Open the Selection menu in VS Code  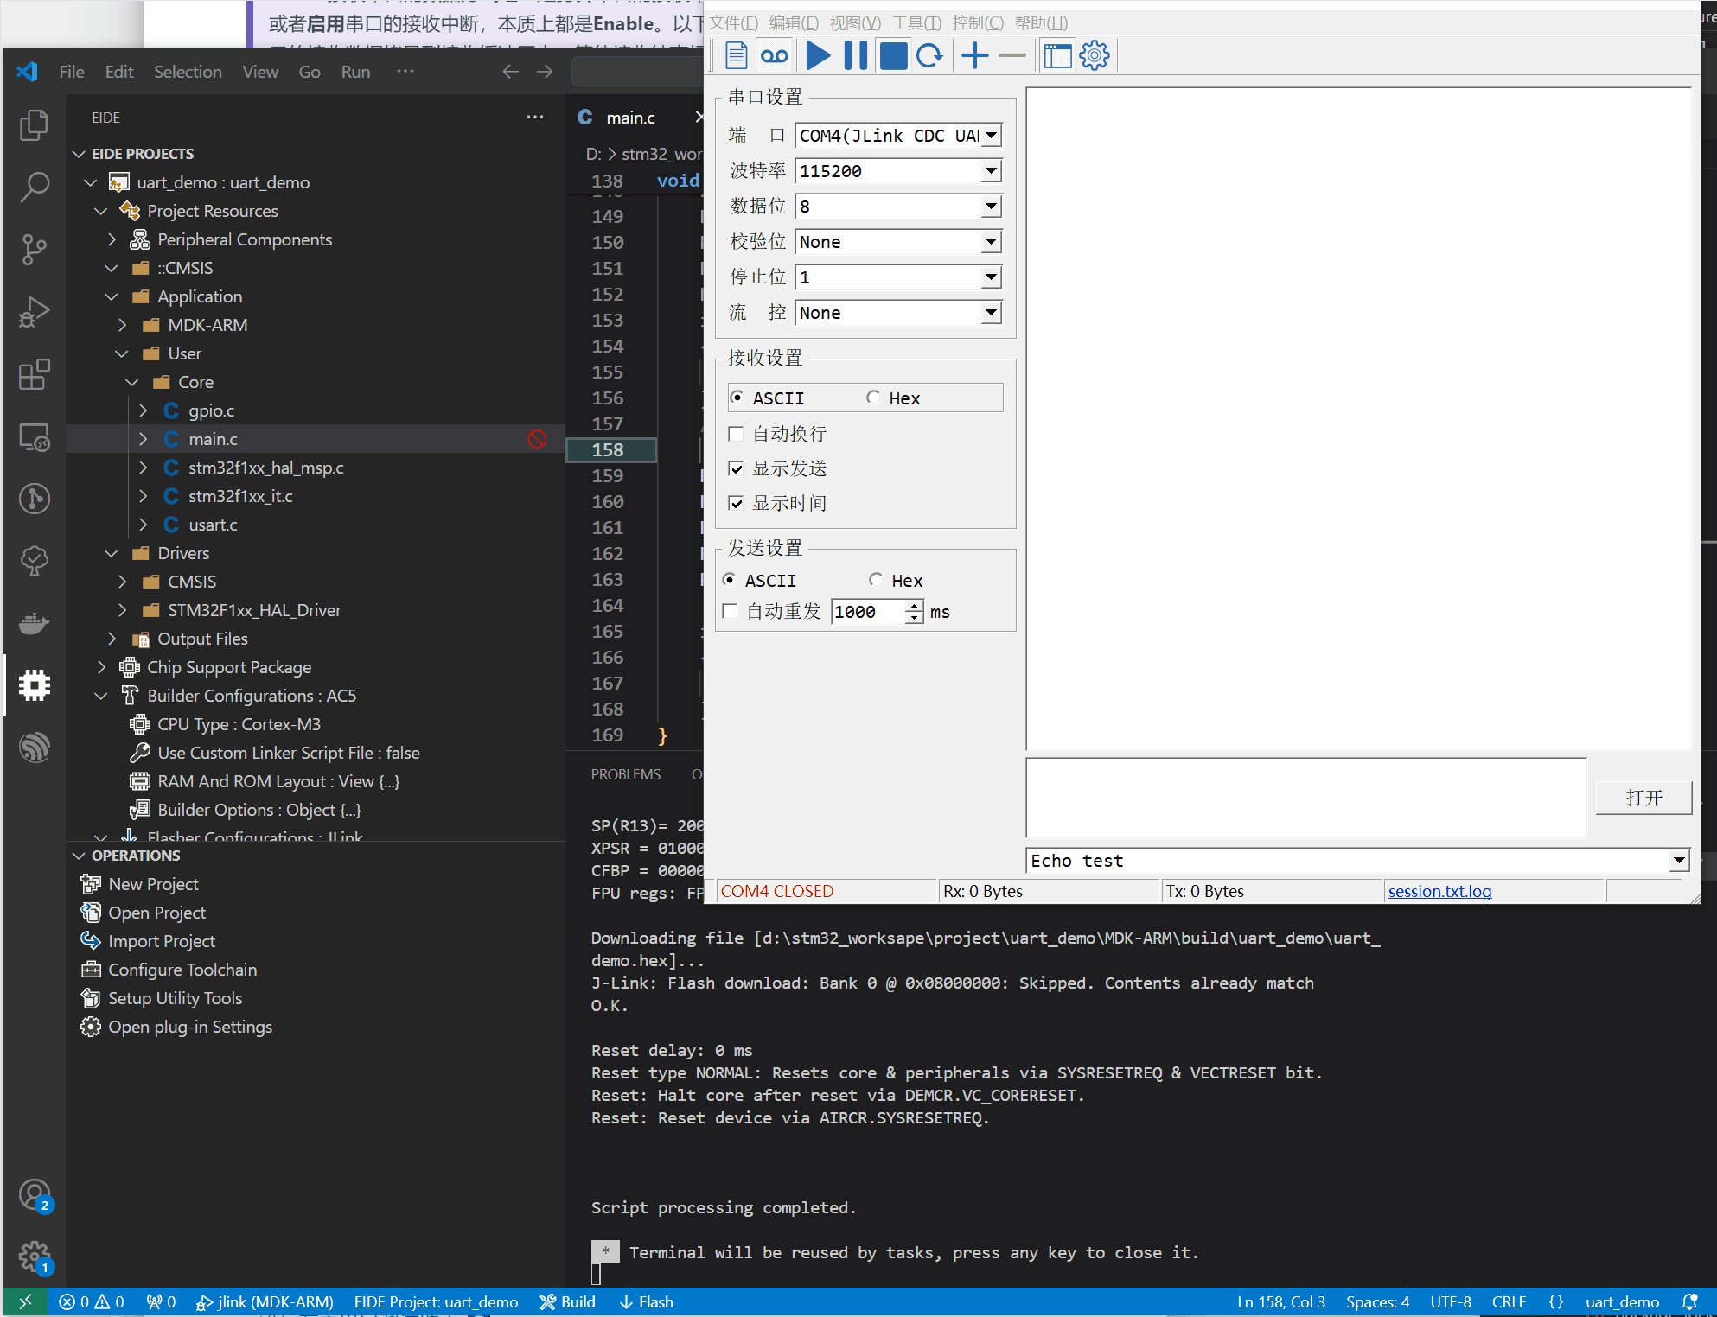click(188, 72)
